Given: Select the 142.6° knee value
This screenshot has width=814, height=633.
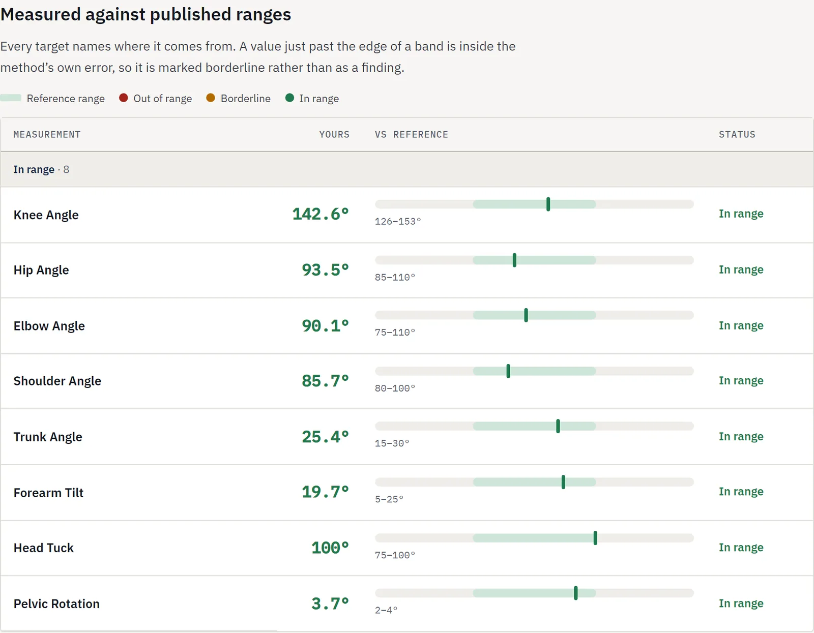Looking at the screenshot, I should click(x=321, y=214).
